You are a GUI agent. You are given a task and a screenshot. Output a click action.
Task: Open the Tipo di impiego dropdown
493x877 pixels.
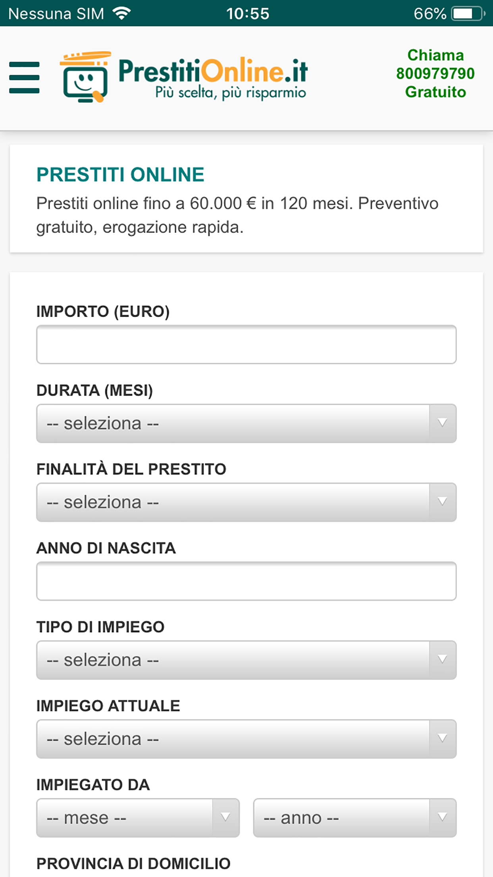point(233,660)
